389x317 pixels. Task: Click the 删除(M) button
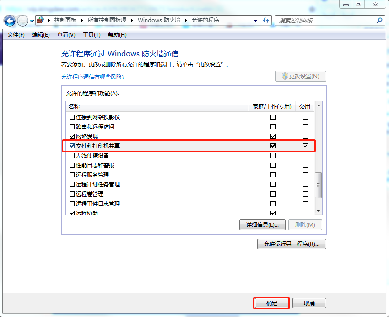(x=305, y=224)
